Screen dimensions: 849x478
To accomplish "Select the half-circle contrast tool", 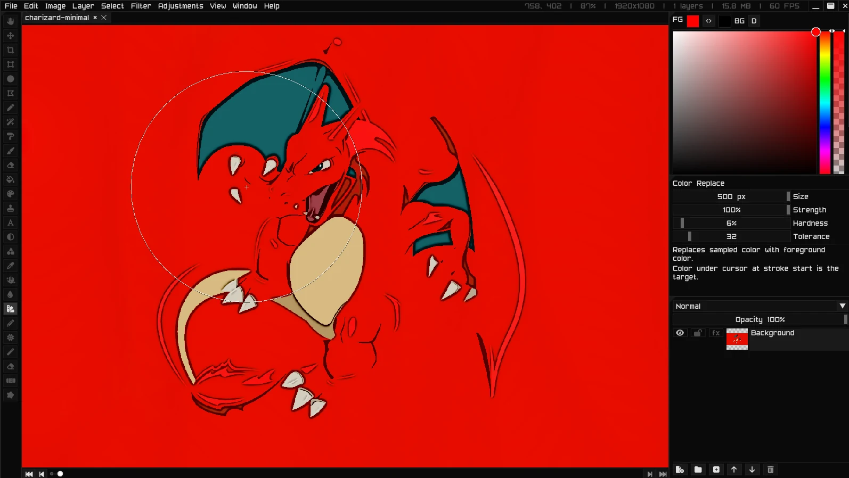I will point(10,237).
